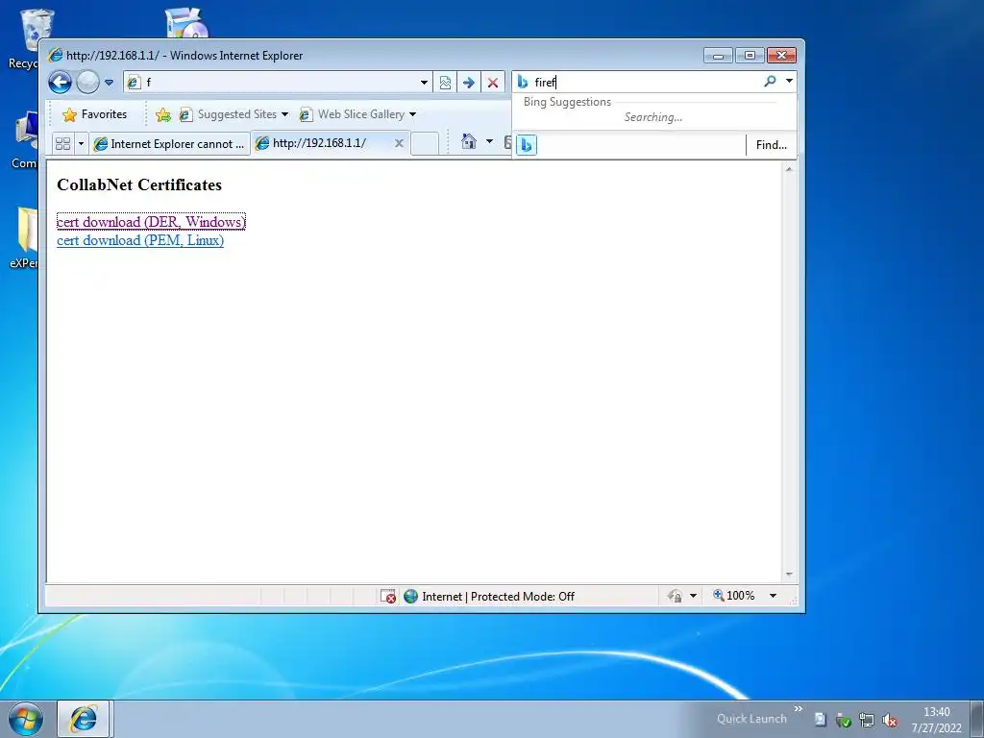Click the Internet Explorer taskbar button
The image size is (984, 738).
pos(85,719)
